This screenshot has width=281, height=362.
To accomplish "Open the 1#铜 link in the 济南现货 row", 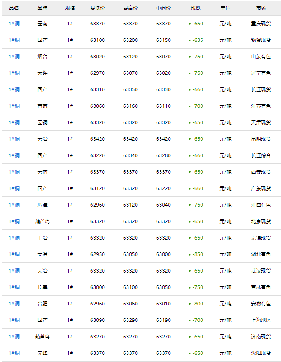I will click(14, 337).
